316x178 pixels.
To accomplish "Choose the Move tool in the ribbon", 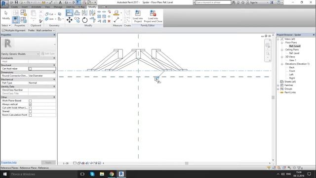I will coord(69,20).
